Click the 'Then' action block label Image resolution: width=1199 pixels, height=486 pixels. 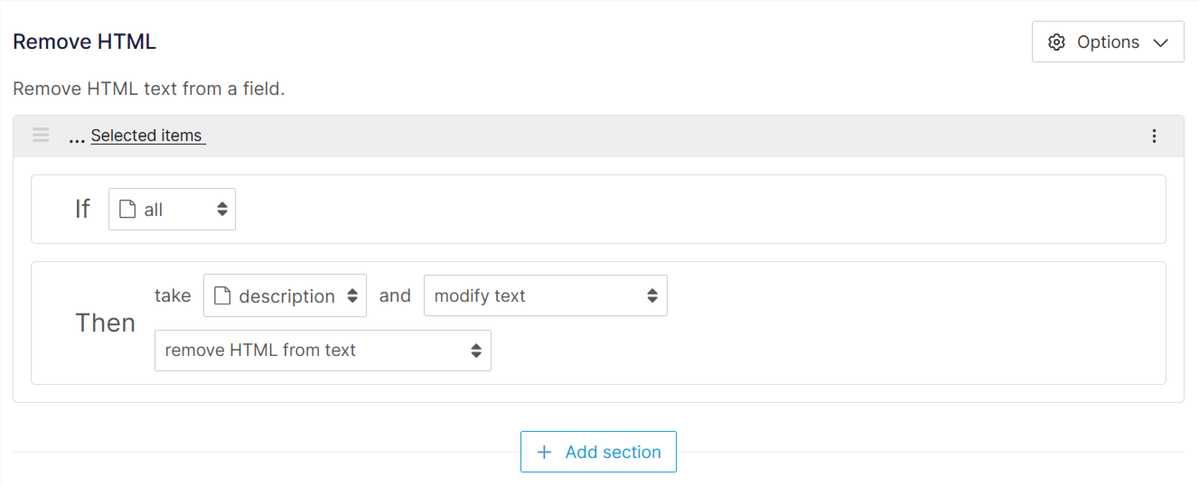tap(105, 323)
